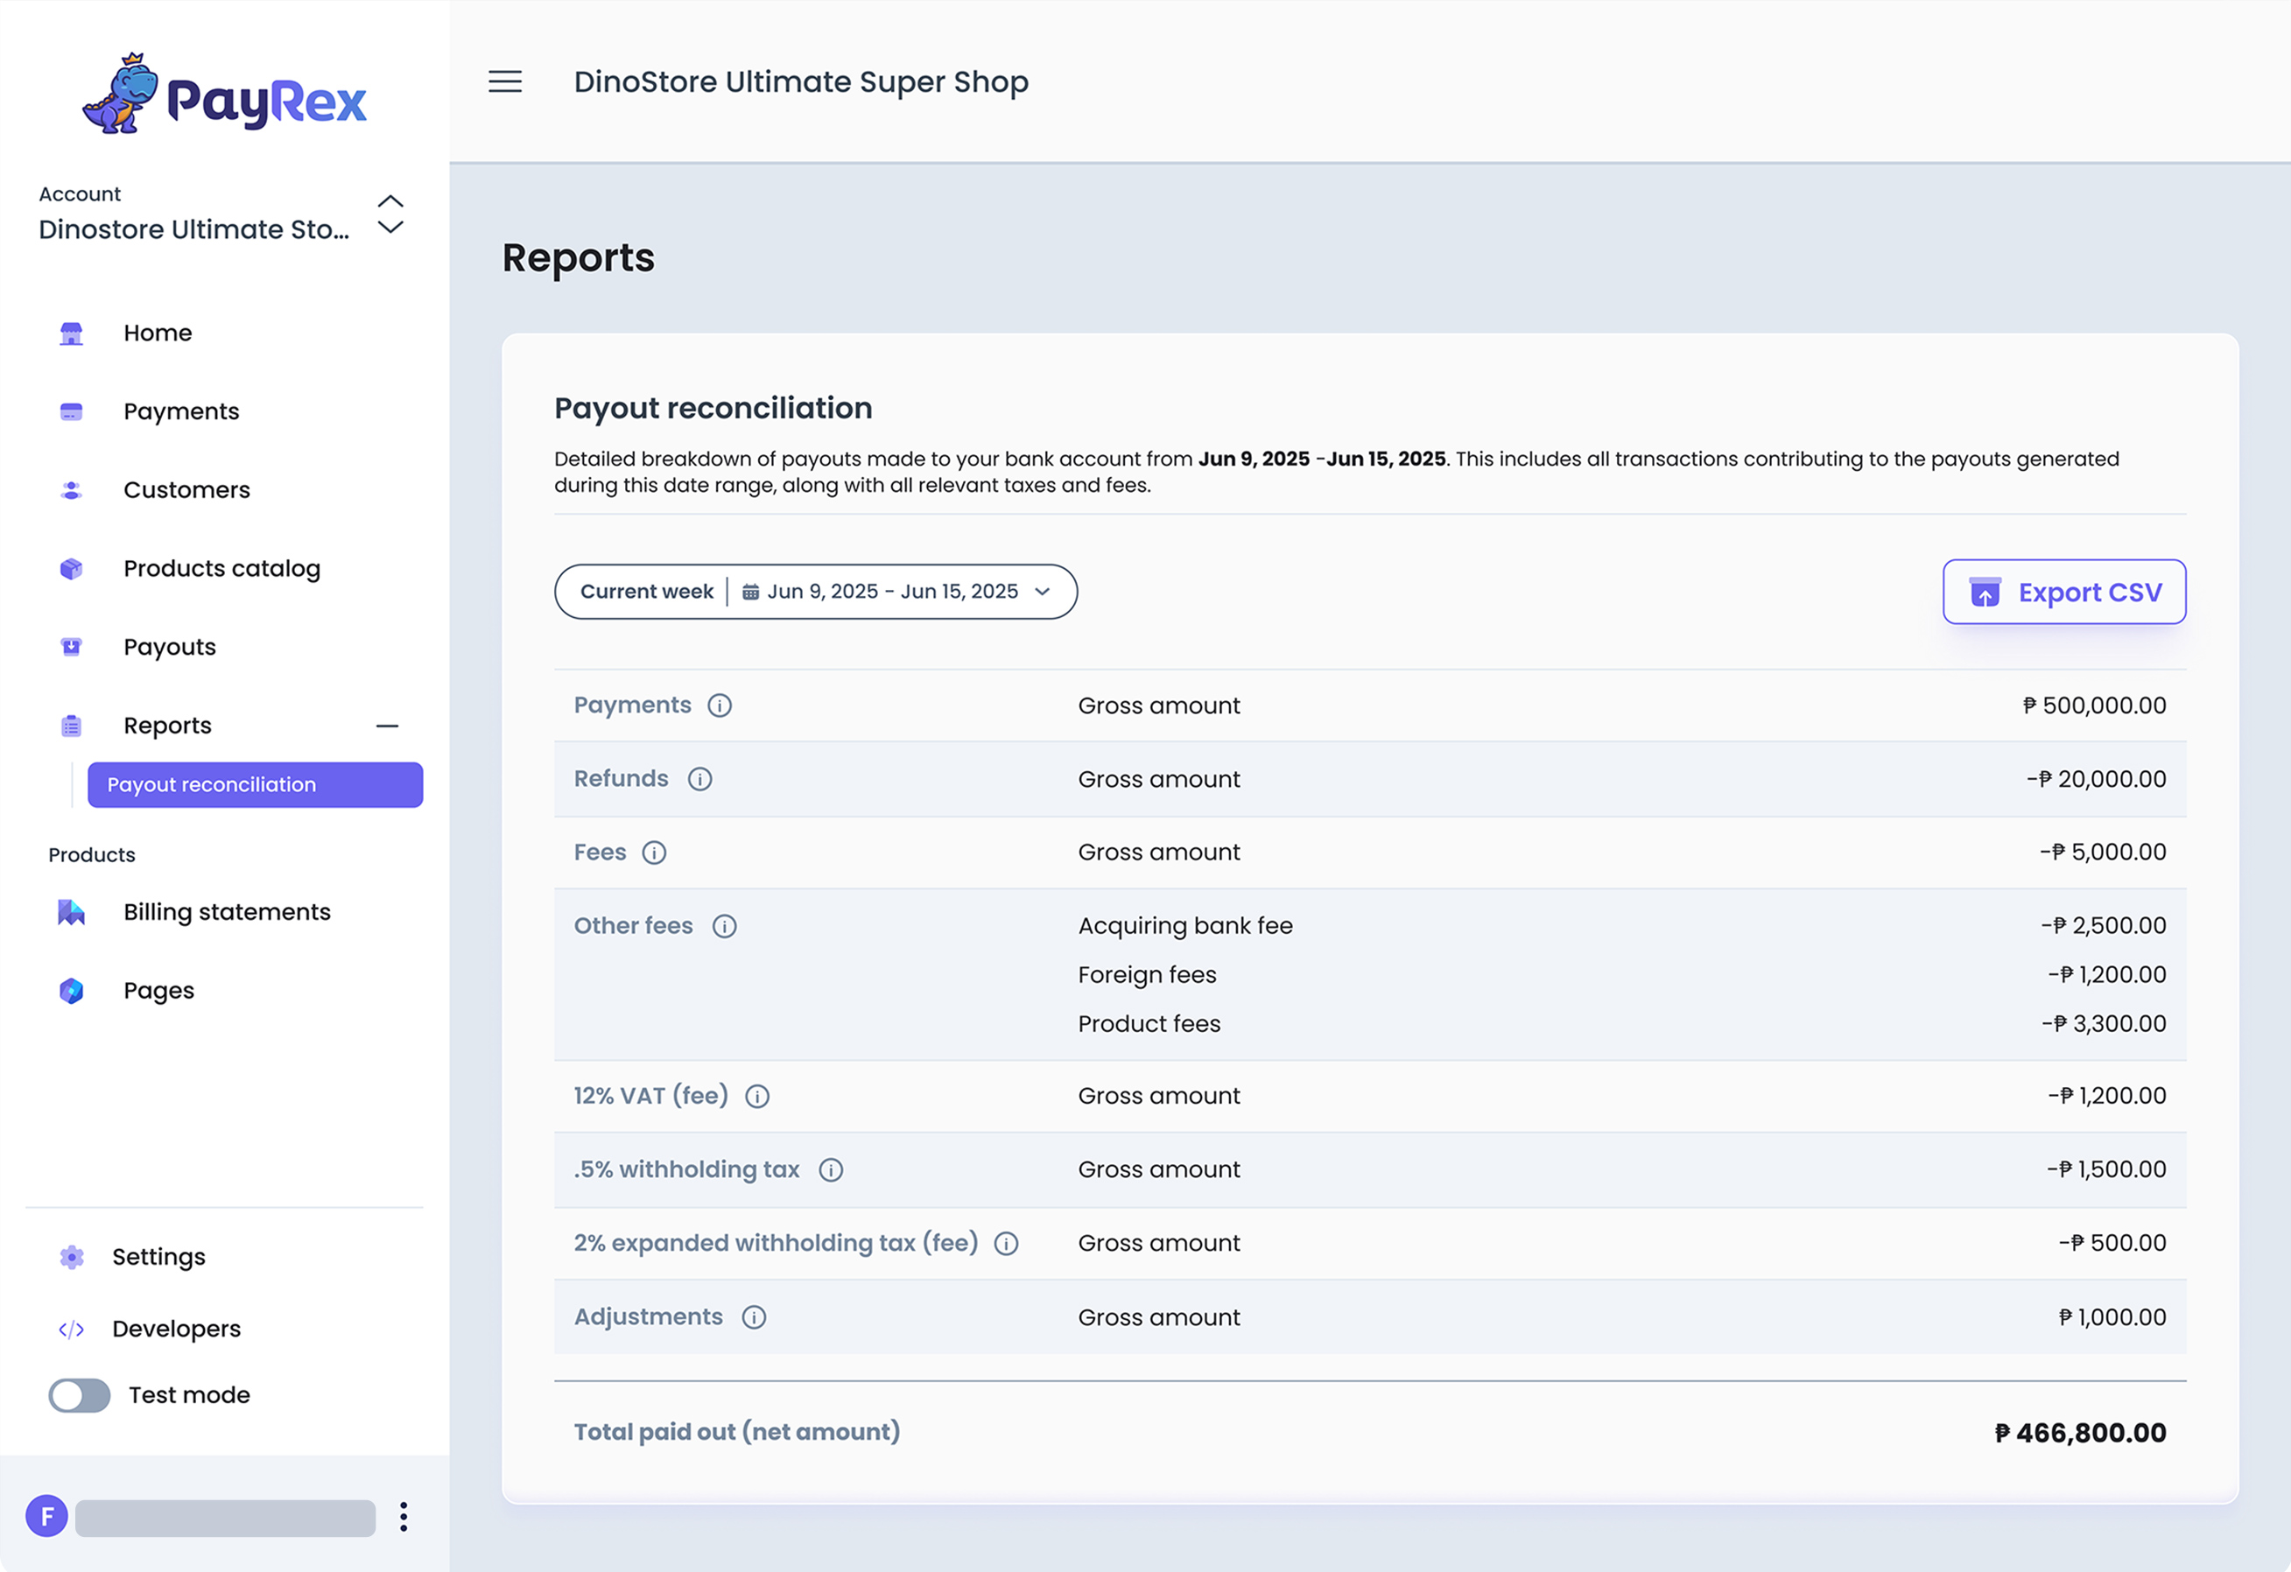
Task: Click info icon beside 12% VAT (fee)
Action: pyautogui.click(x=757, y=1097)
